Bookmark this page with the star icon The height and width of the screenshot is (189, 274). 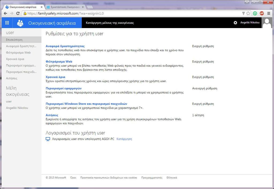point(248,13)
